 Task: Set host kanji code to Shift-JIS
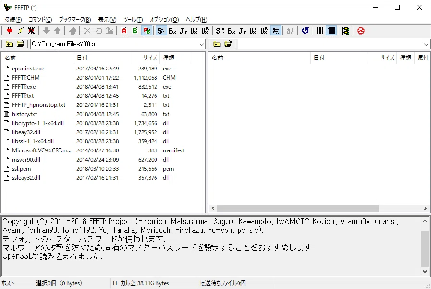tap(220, 31)
